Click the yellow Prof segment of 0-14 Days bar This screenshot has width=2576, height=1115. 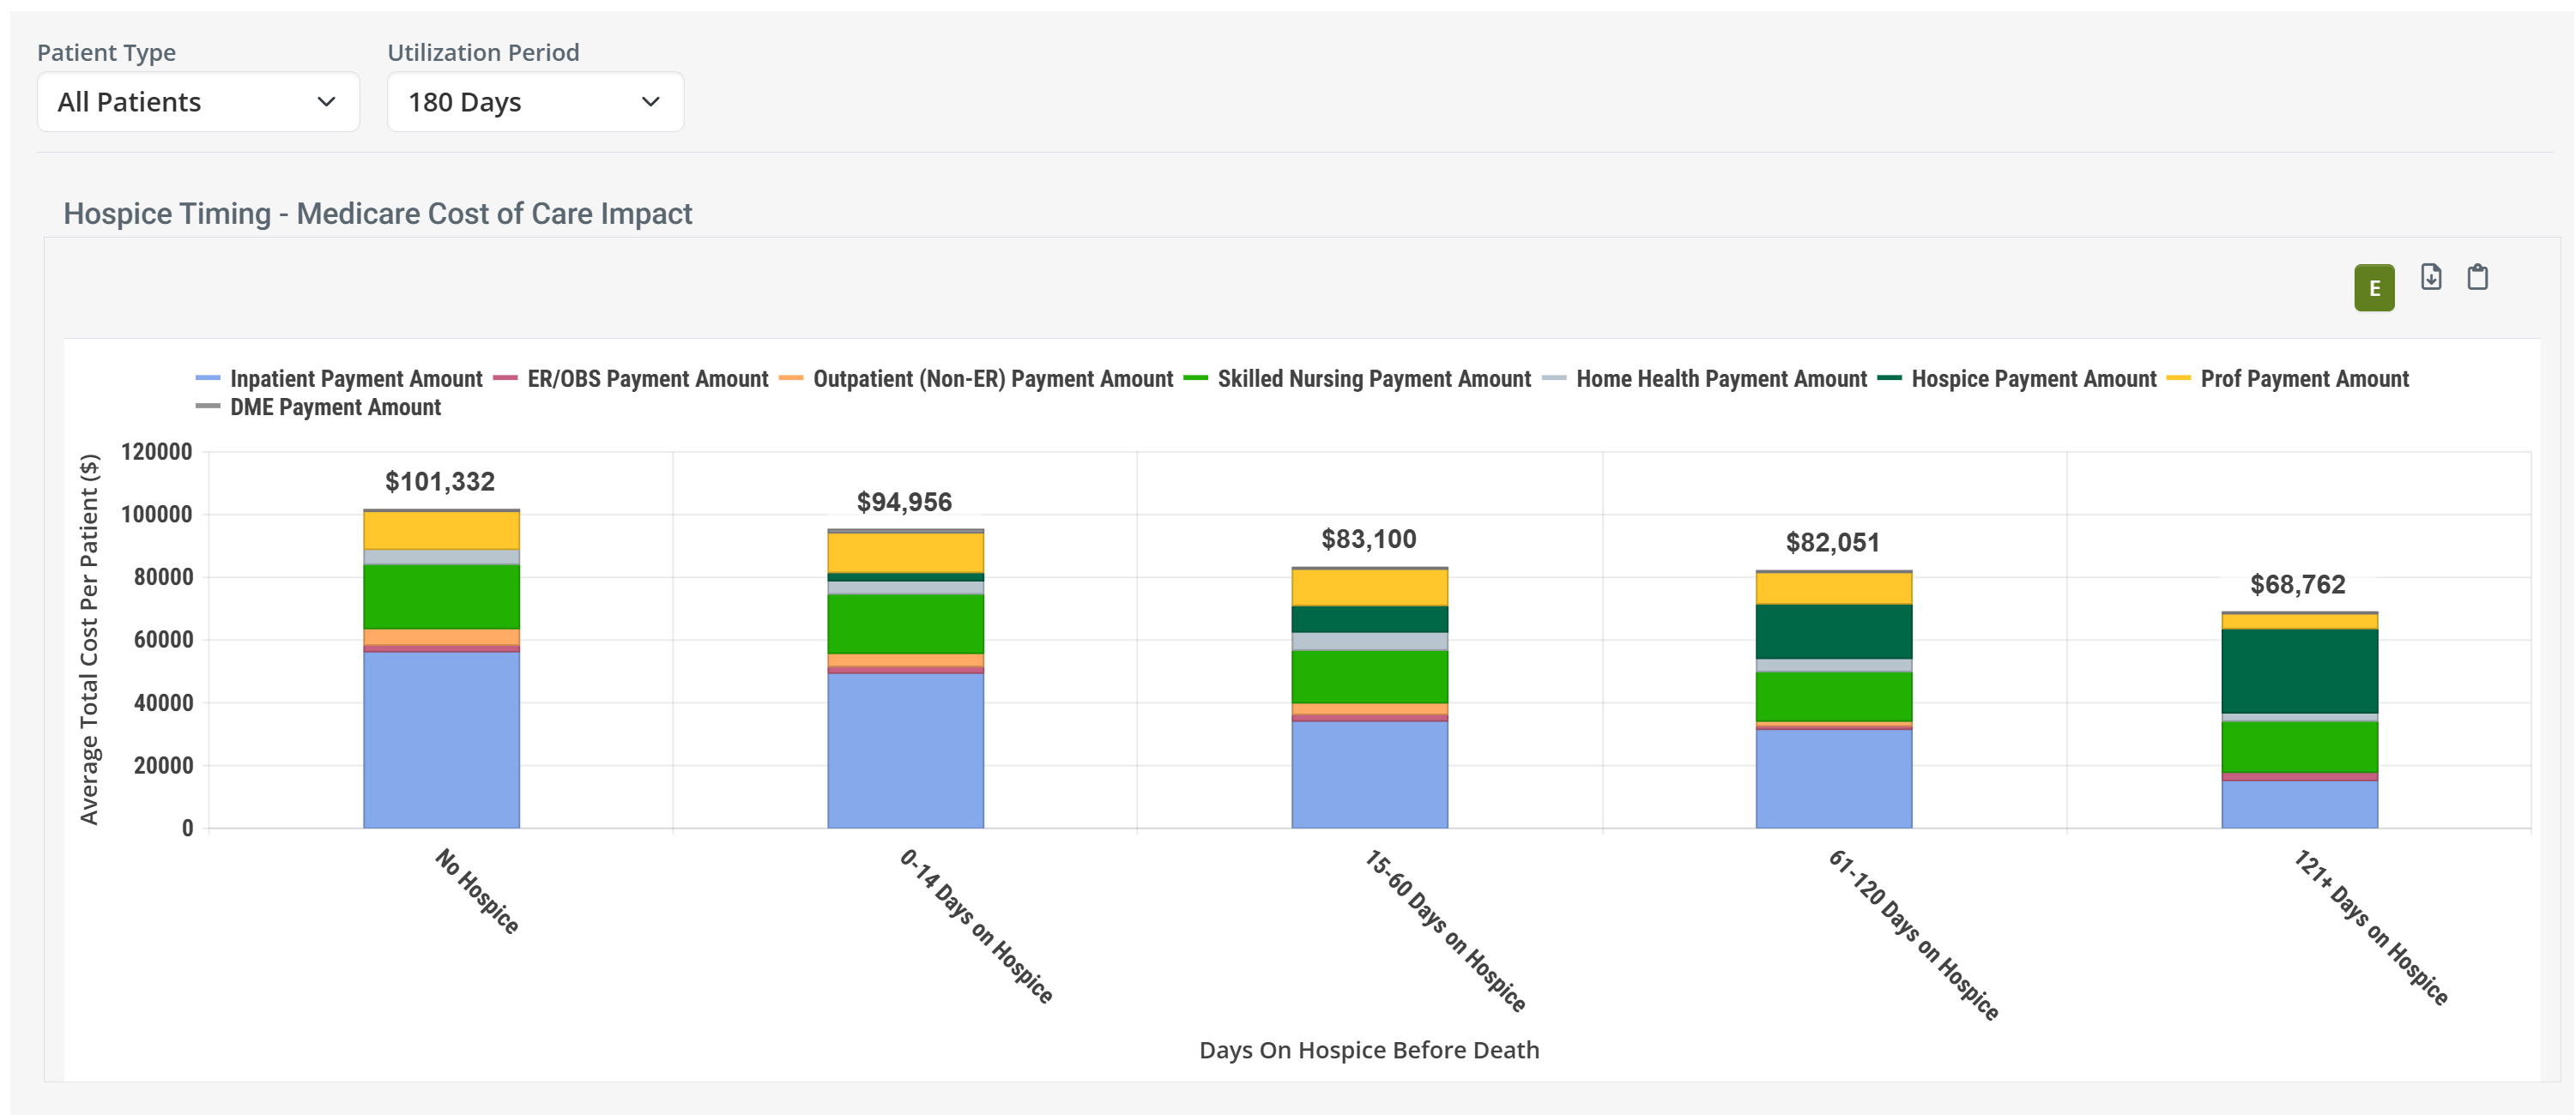pos(905,552)
